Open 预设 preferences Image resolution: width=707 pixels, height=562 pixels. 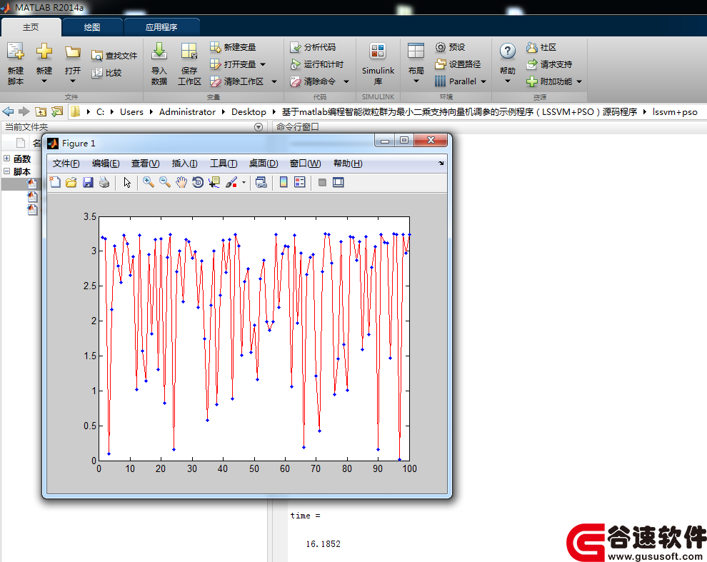coord(450,47)
